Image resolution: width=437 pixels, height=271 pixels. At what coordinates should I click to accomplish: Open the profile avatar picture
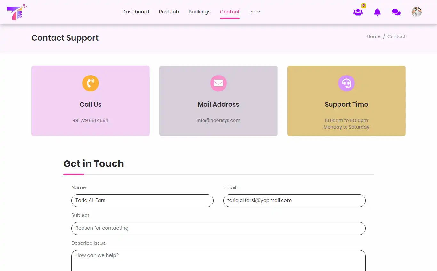417,12
